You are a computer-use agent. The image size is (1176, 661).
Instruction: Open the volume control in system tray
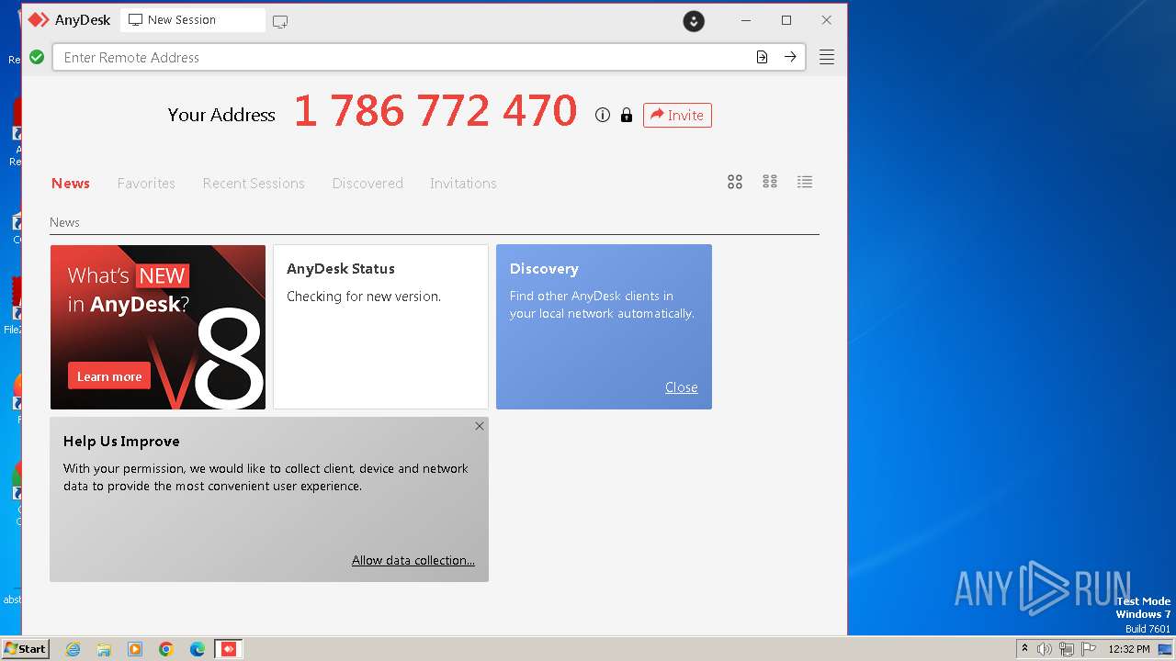(1045, 649)
